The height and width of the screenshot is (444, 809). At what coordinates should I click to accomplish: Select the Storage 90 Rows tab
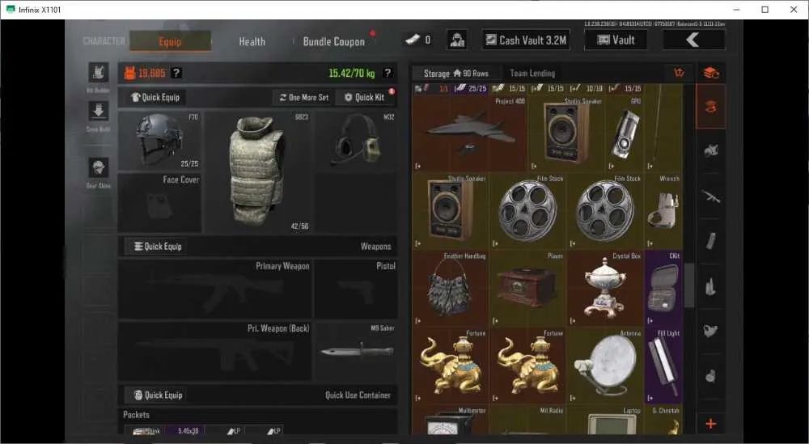(x=455, y=74)
